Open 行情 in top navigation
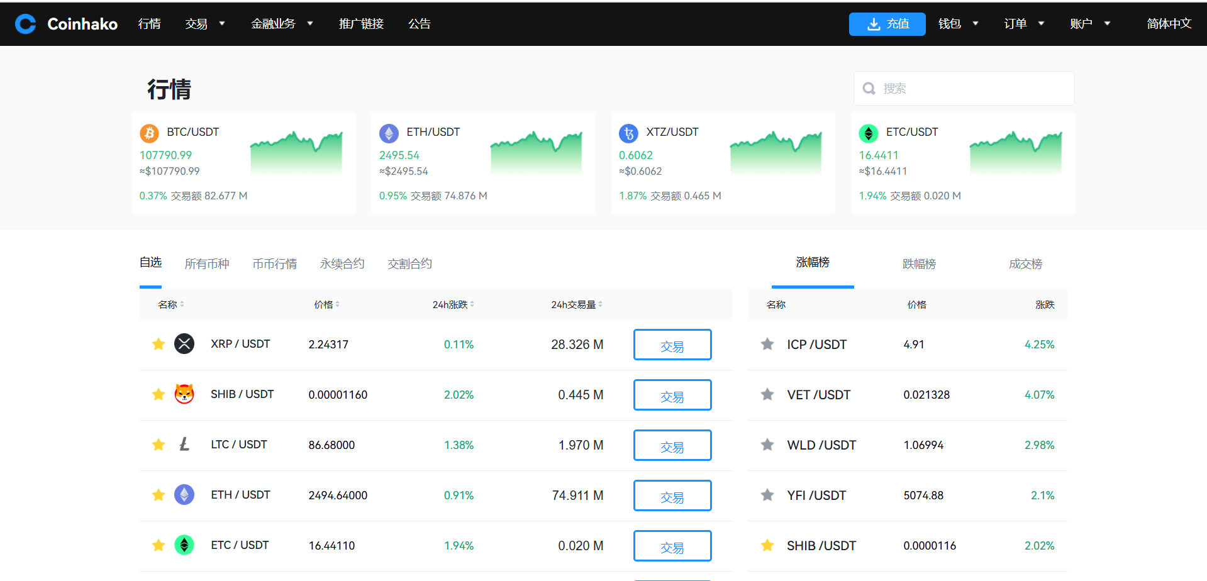 click(x=150, y=24)
